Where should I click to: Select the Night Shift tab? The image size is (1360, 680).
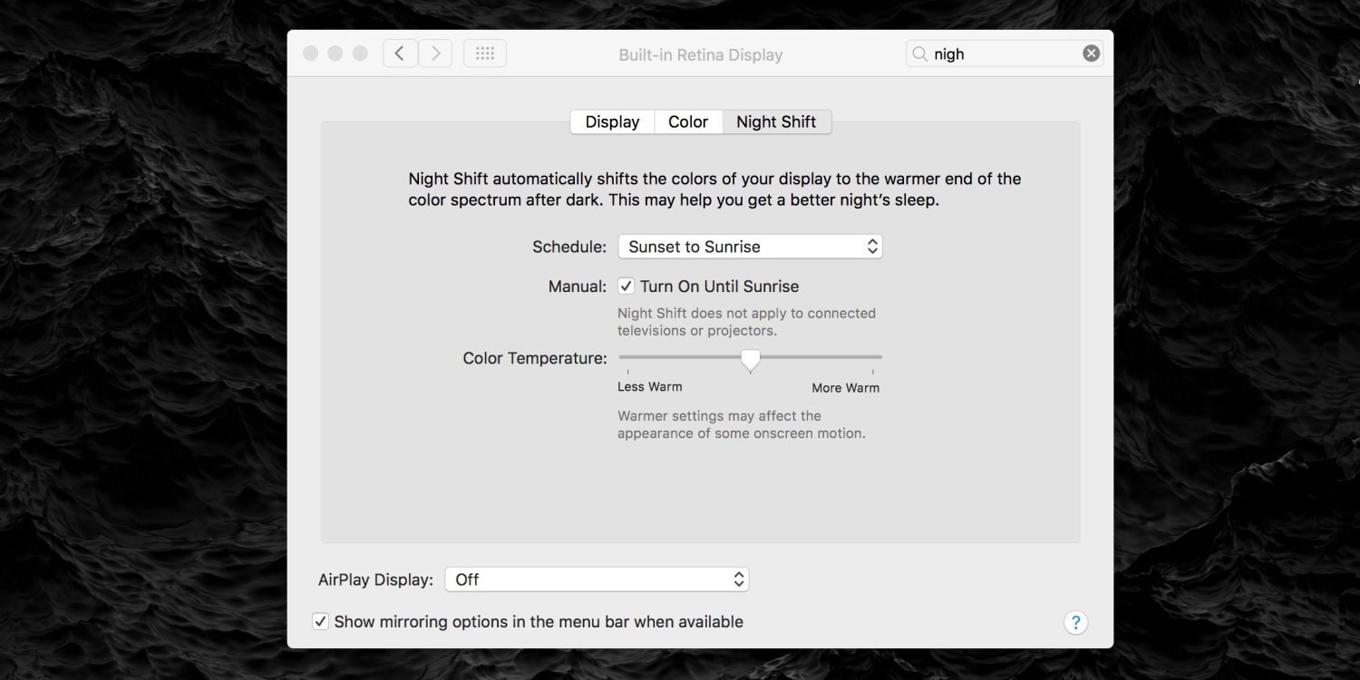776,122
